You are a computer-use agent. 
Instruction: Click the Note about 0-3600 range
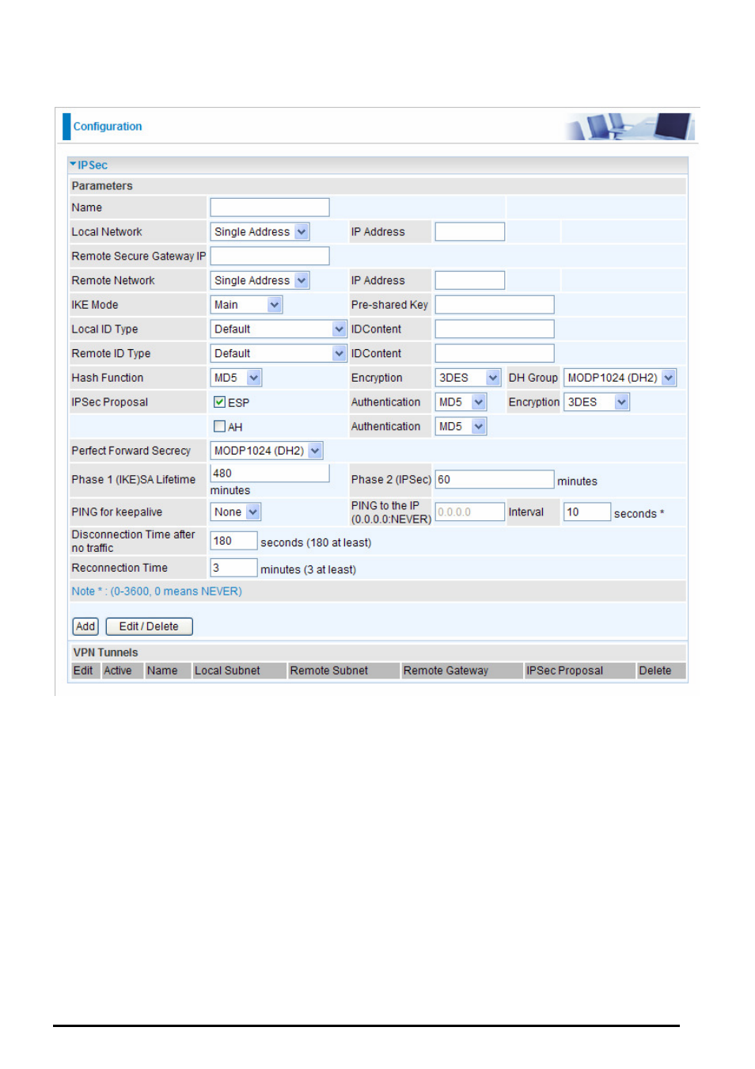click(157, 592)
